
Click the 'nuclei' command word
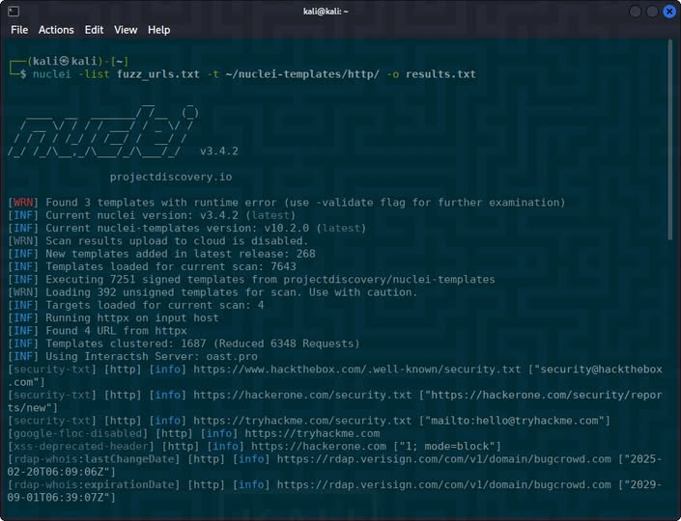52,74
